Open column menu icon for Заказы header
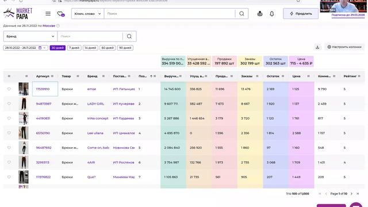Screen dimensions: 368x207 (x=257, y=76)
